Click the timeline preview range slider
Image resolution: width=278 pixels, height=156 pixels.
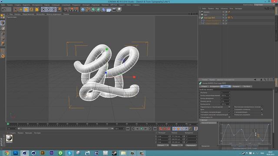(66, 129)
